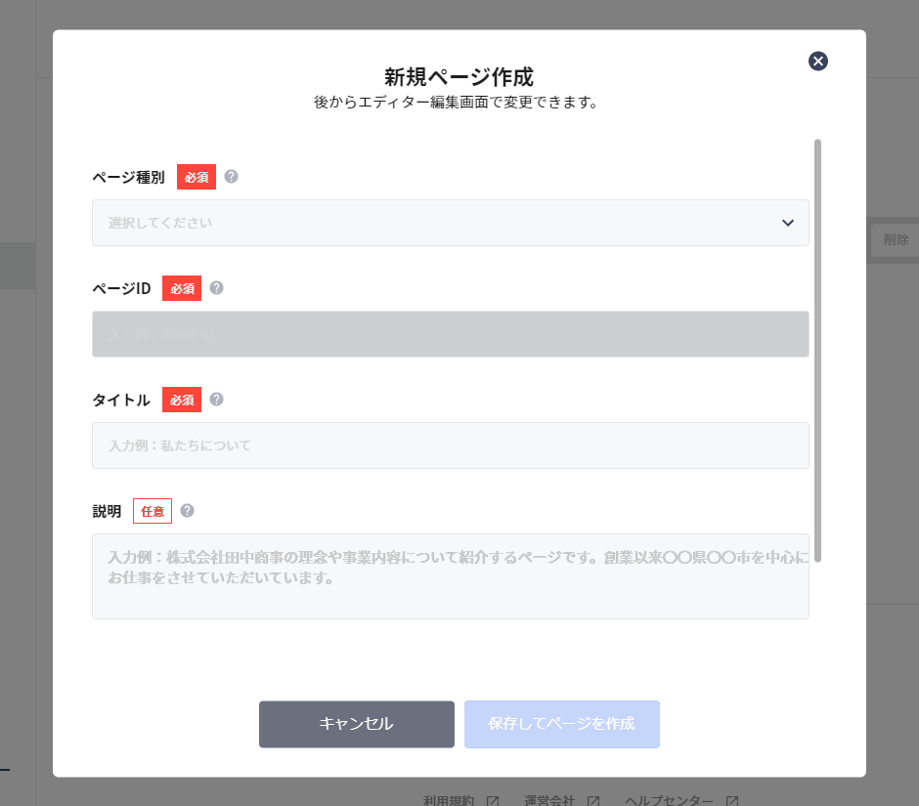Click into the 説明 text area
Screen dimensions: 919x806
pyautogui.click(x=450, y=575)
